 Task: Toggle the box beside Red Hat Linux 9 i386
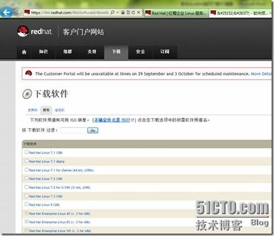[27, 204]
